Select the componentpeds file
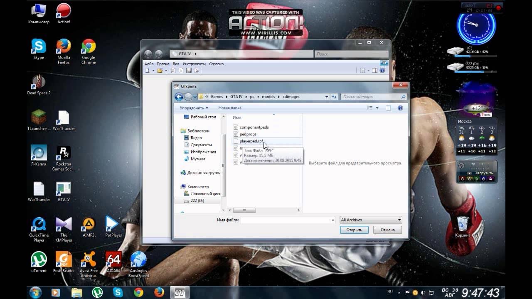Screen dimensions: 532x299 point(251,127)
